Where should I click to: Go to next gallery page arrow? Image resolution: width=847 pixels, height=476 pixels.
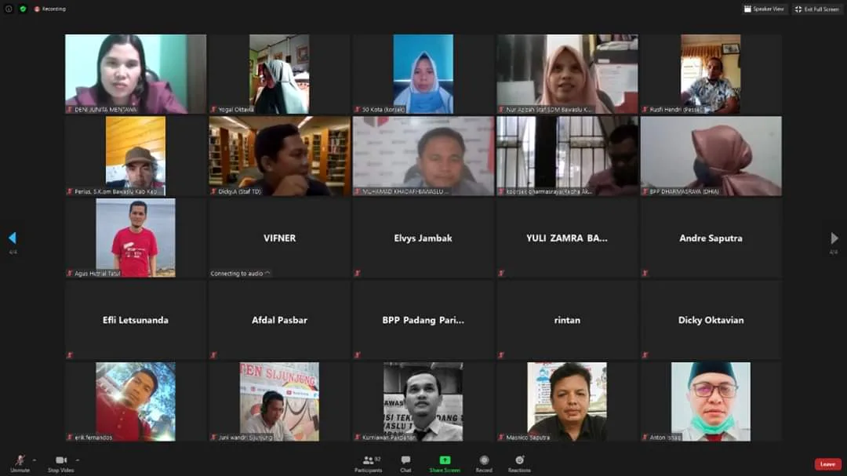tap(834, 238)
